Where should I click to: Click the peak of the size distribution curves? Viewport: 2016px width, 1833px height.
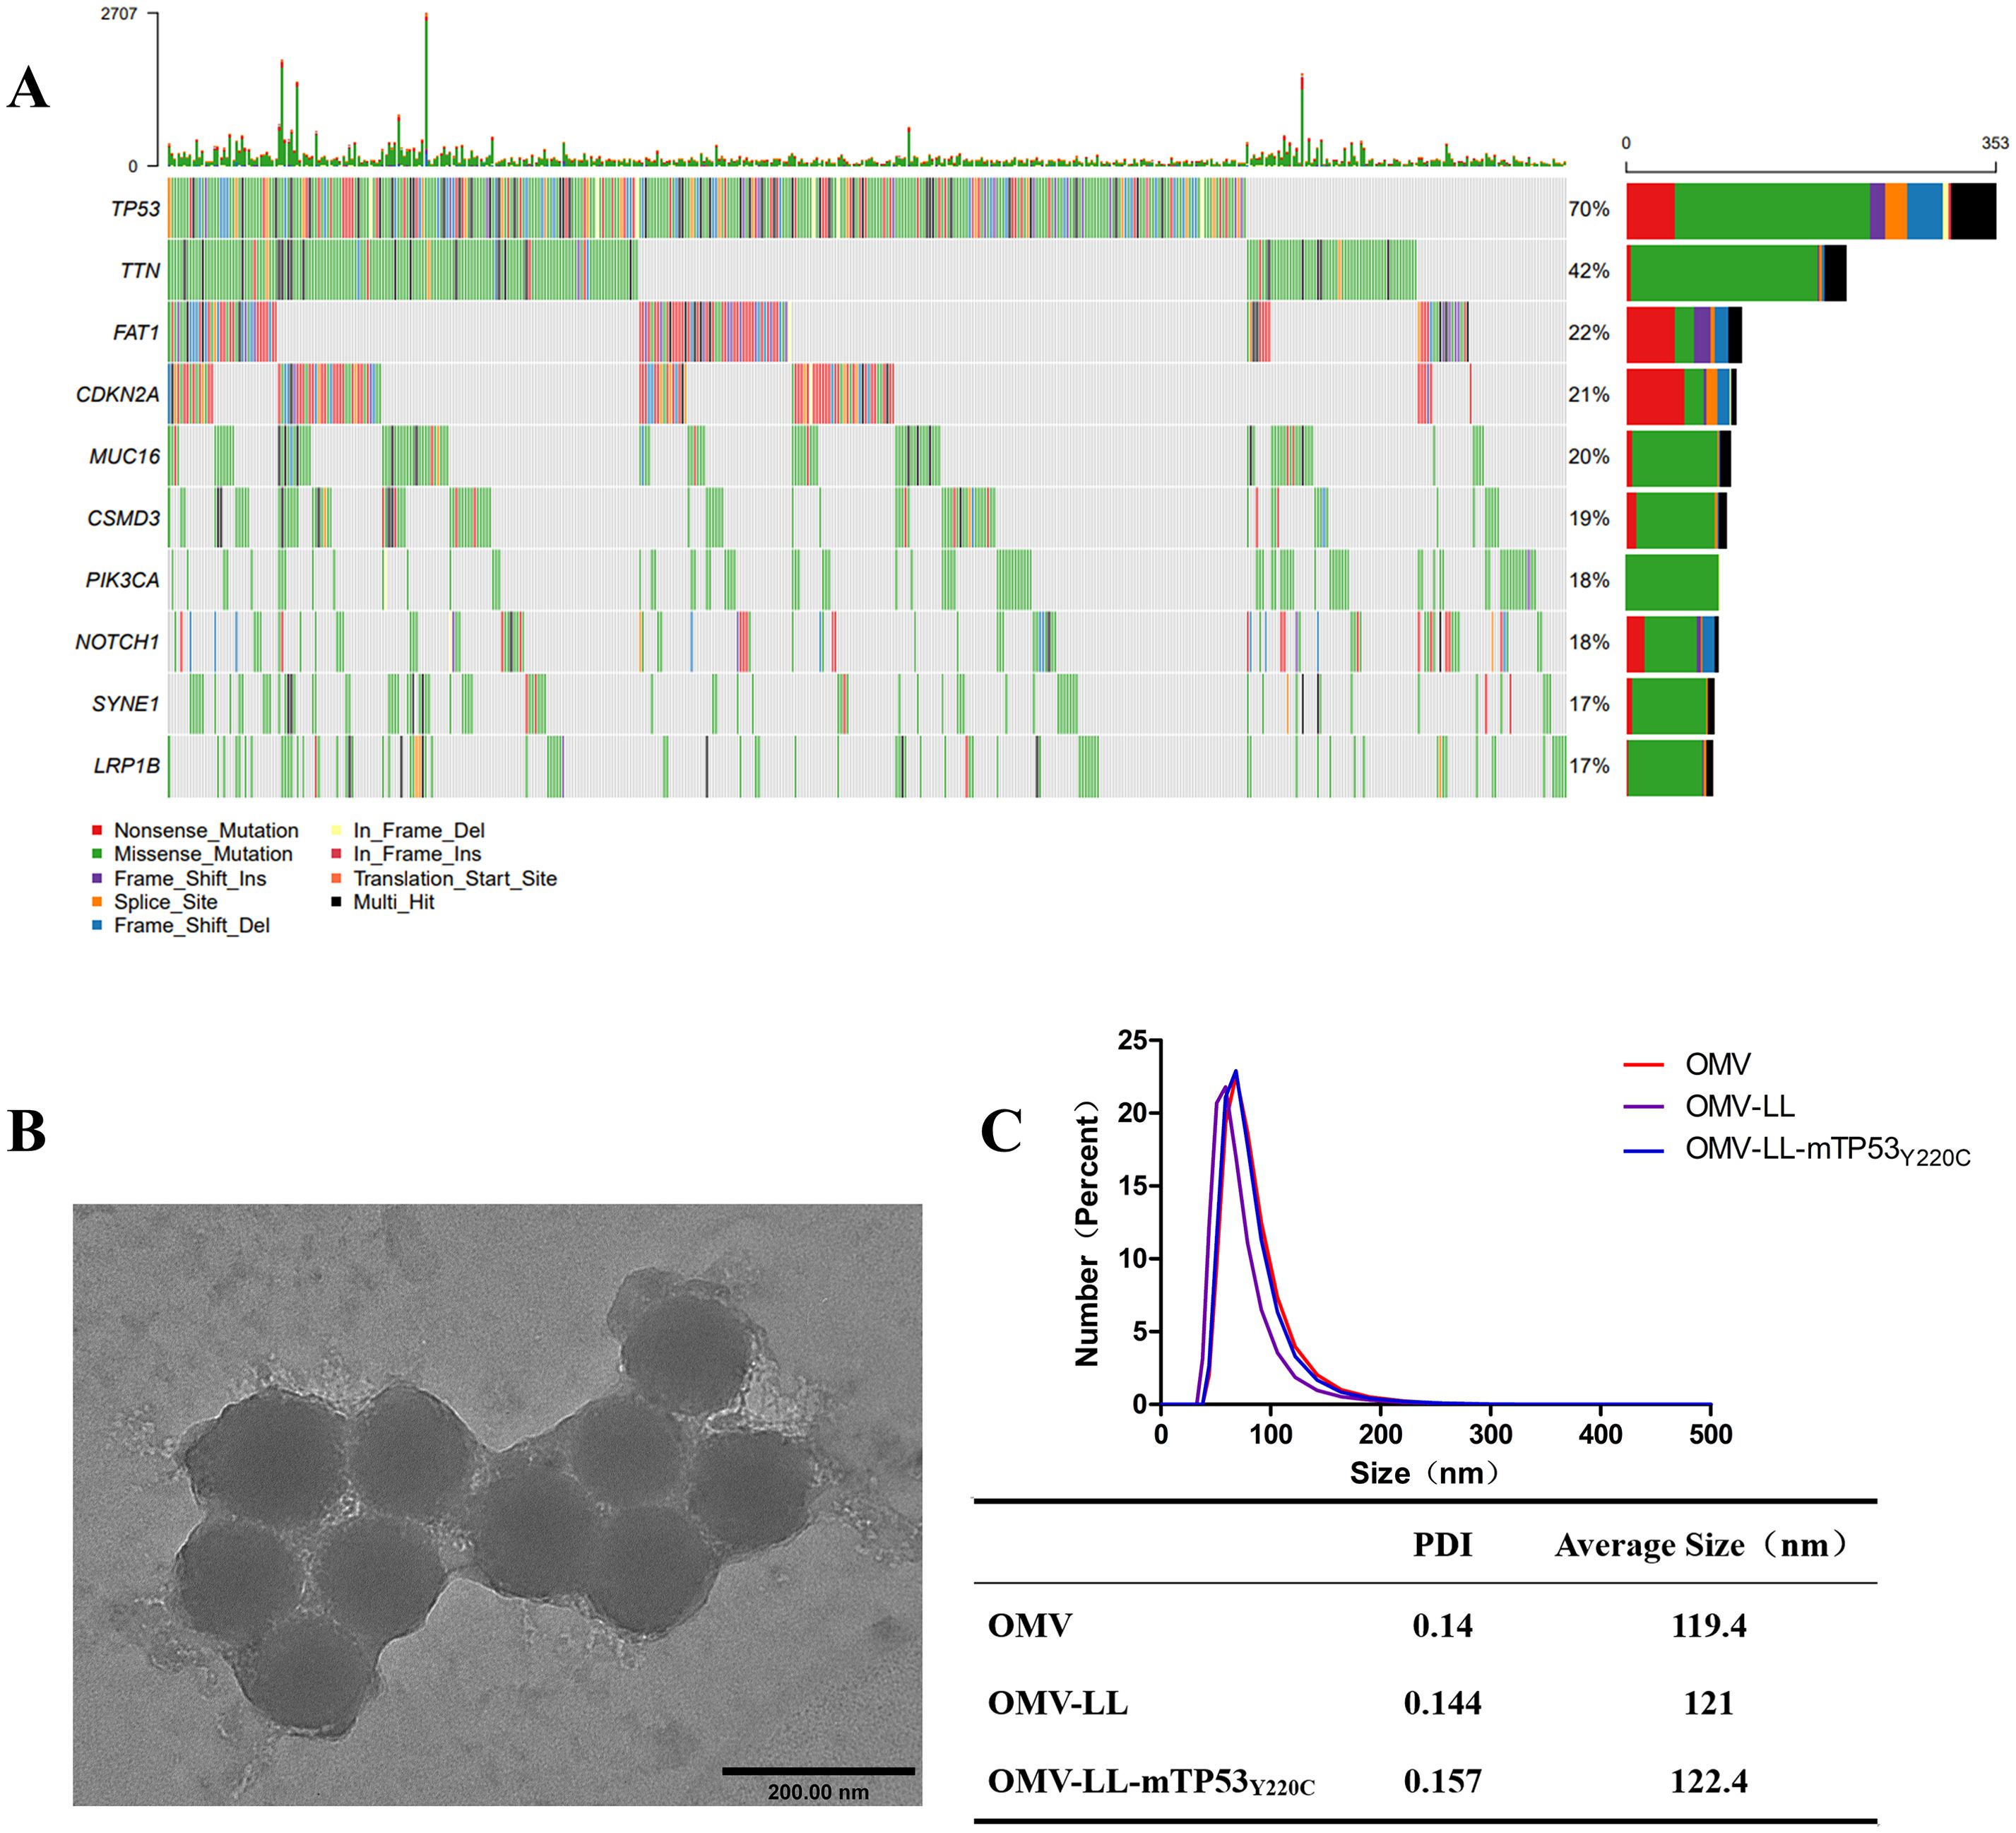point(1236,1073)
